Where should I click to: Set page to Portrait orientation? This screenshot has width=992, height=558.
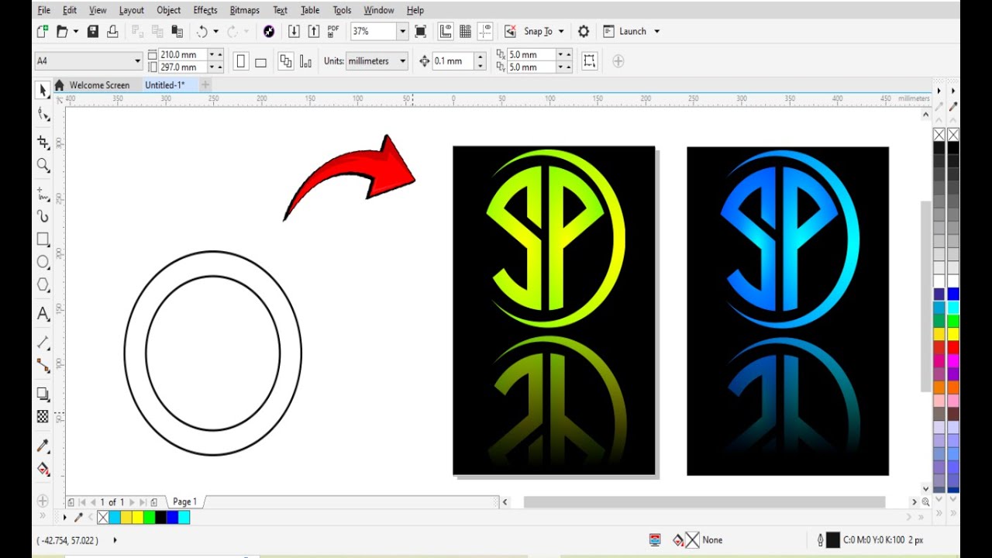click(x=241, y=61)
